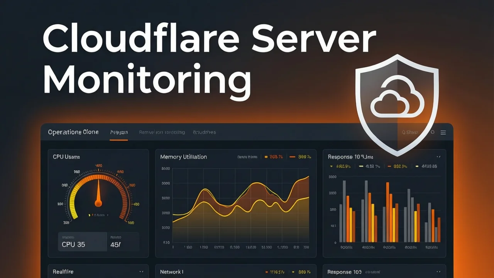Click the Realfire card title
The height and width of the screenshot is (278, 494).
[x=63, y=272]
